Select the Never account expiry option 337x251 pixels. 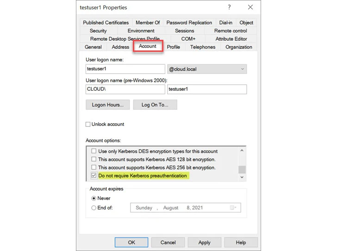(x=94, y=198)
